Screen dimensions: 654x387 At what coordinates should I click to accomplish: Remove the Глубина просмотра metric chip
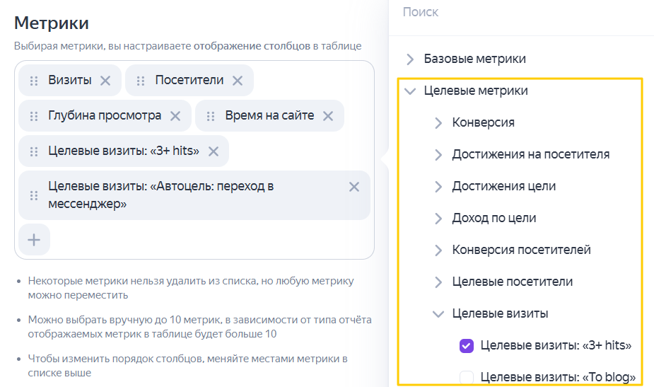click(175, 116)
